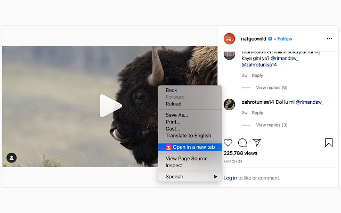Screen dimensions: 341x213
Task: Choose Open in a new tab
Action: [190, 147]
